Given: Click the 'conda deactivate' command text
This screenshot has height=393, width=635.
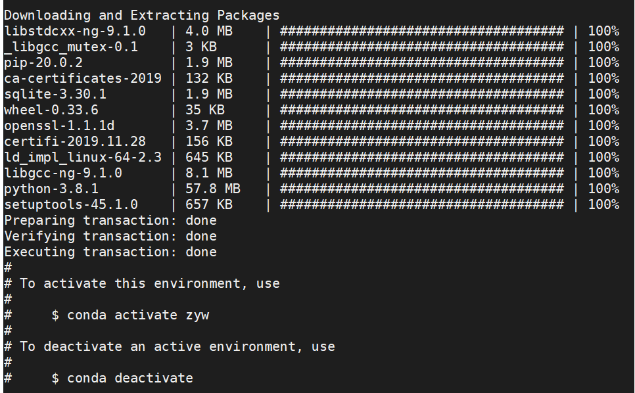Looking at the screenshot, I should click(130, 379).
